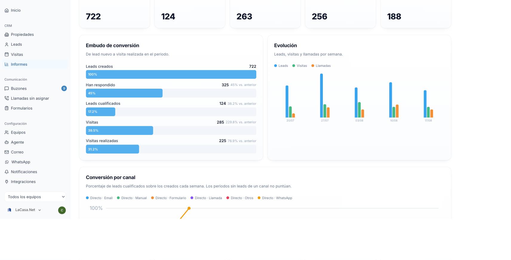Image resolution: width=511 pixels, height=260 pixels.
Task: Click the Llamadas sin asignar phone icon
Action: [x=7, y=98]
